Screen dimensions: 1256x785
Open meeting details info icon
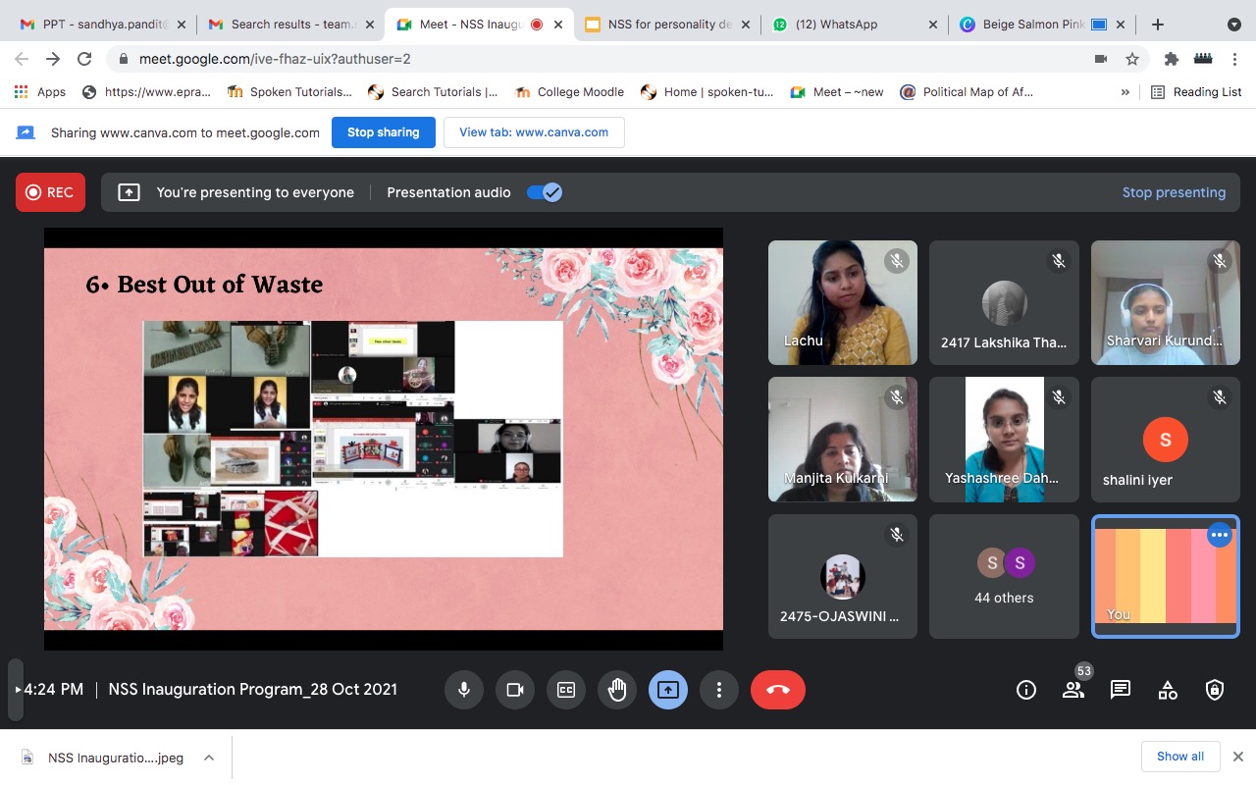click(1026, 690)
